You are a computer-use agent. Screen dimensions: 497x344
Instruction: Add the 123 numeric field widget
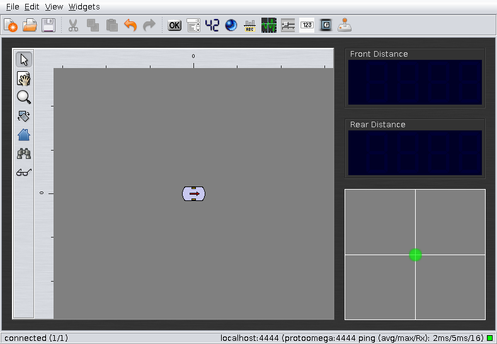(x=307, y=25)
